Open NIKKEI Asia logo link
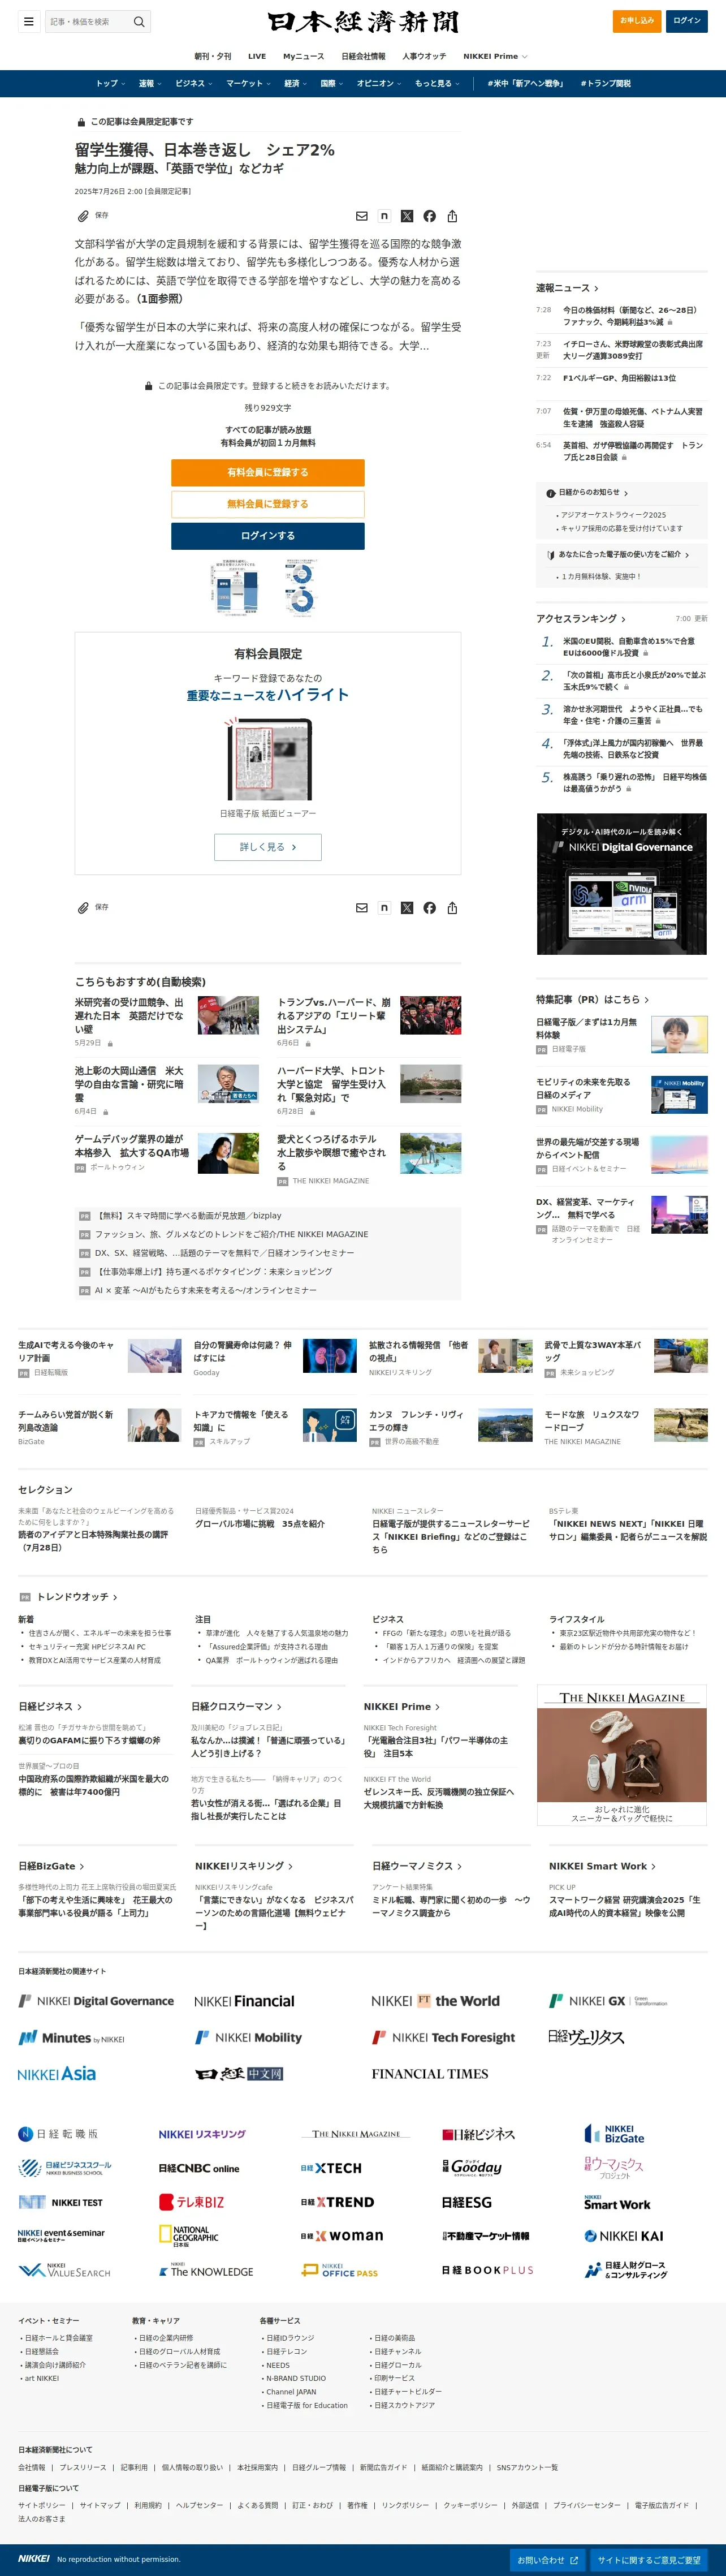 click(x=57, y=2074)
